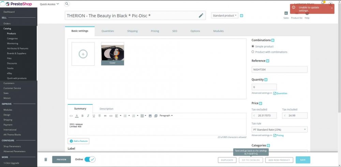Click the text color icon in editor
This screenshot has width=341, height=167.
(77, 116)
